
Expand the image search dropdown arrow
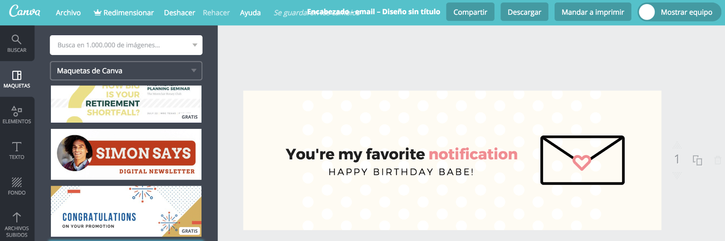point(195,45)
